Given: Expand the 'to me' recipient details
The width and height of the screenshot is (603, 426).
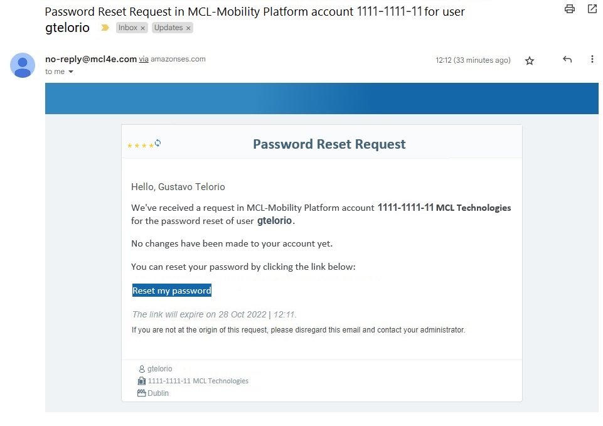Looking at the screenshot, I should pos(55,72).
